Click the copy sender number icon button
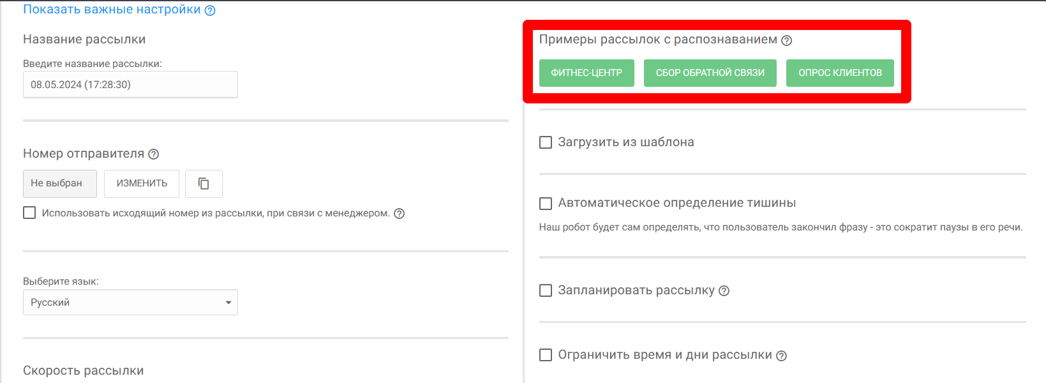This screenshot has width=1046, height=383. tap(204, 184)
